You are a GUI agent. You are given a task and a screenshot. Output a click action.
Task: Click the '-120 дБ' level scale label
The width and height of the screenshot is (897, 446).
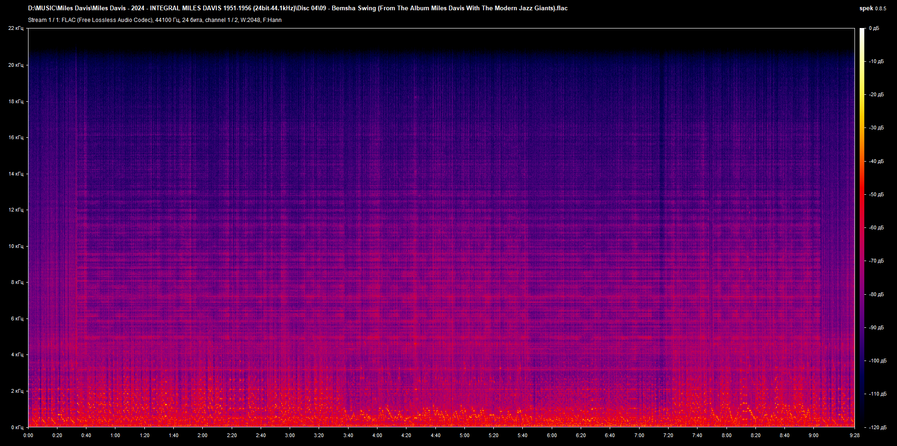877,428
